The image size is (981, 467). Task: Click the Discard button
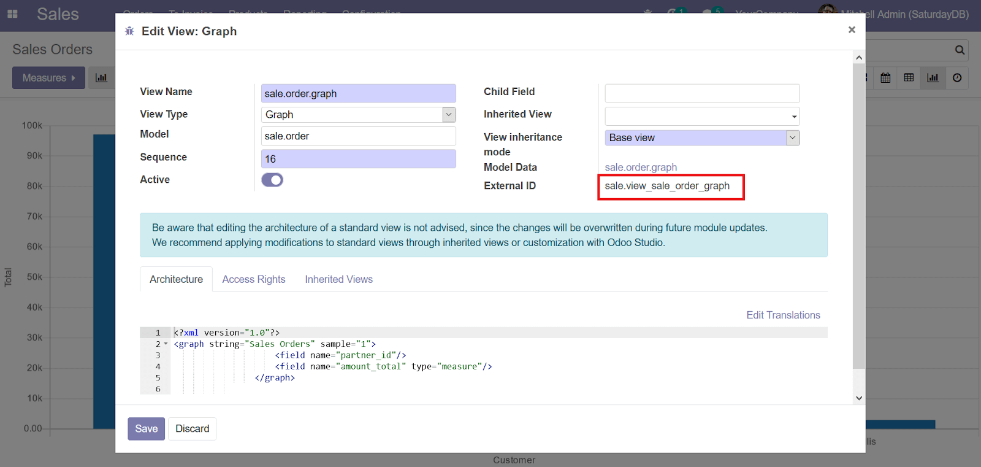tap(193, 428)
